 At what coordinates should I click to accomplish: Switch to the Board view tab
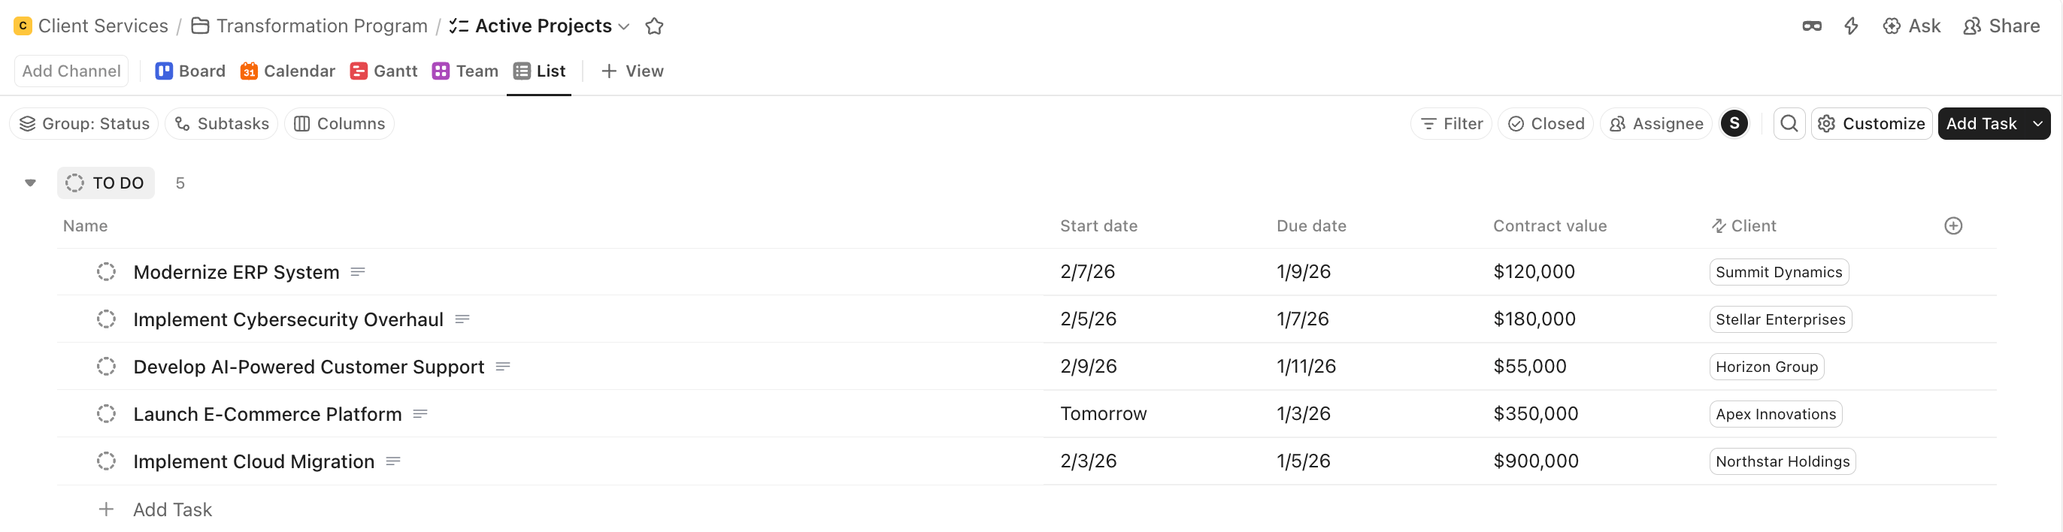click(189, 71)
